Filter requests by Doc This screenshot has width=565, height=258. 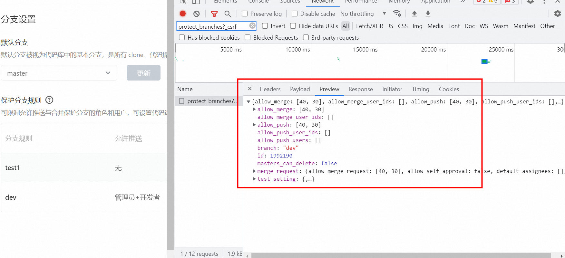pyautogui.click(x=470, y=26)
